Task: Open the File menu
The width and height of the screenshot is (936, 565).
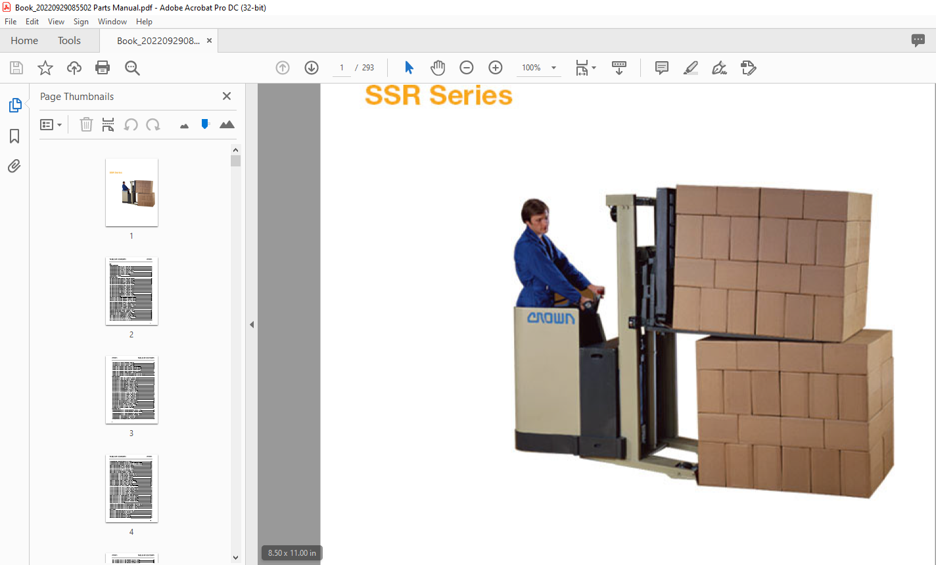Action: 11,22
